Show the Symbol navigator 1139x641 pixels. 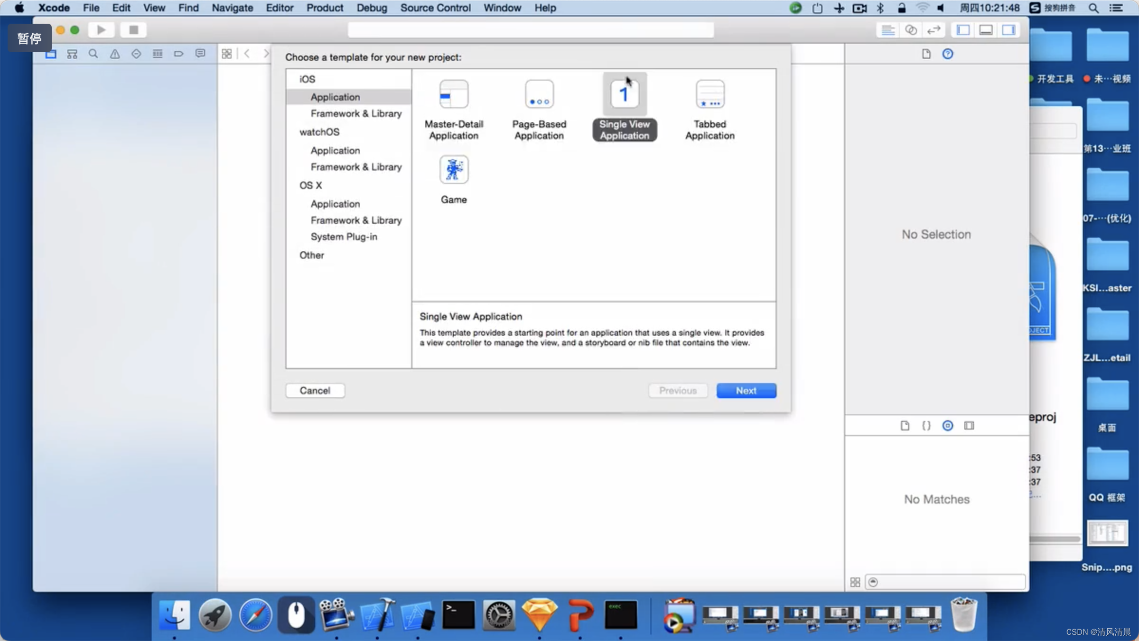pyautogui.click(x=72, y=54)
